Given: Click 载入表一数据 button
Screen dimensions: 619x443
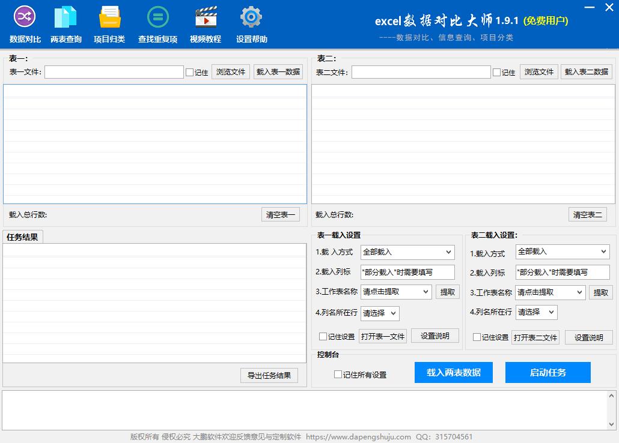Looking at the screenshot, I should pos(278,72).
